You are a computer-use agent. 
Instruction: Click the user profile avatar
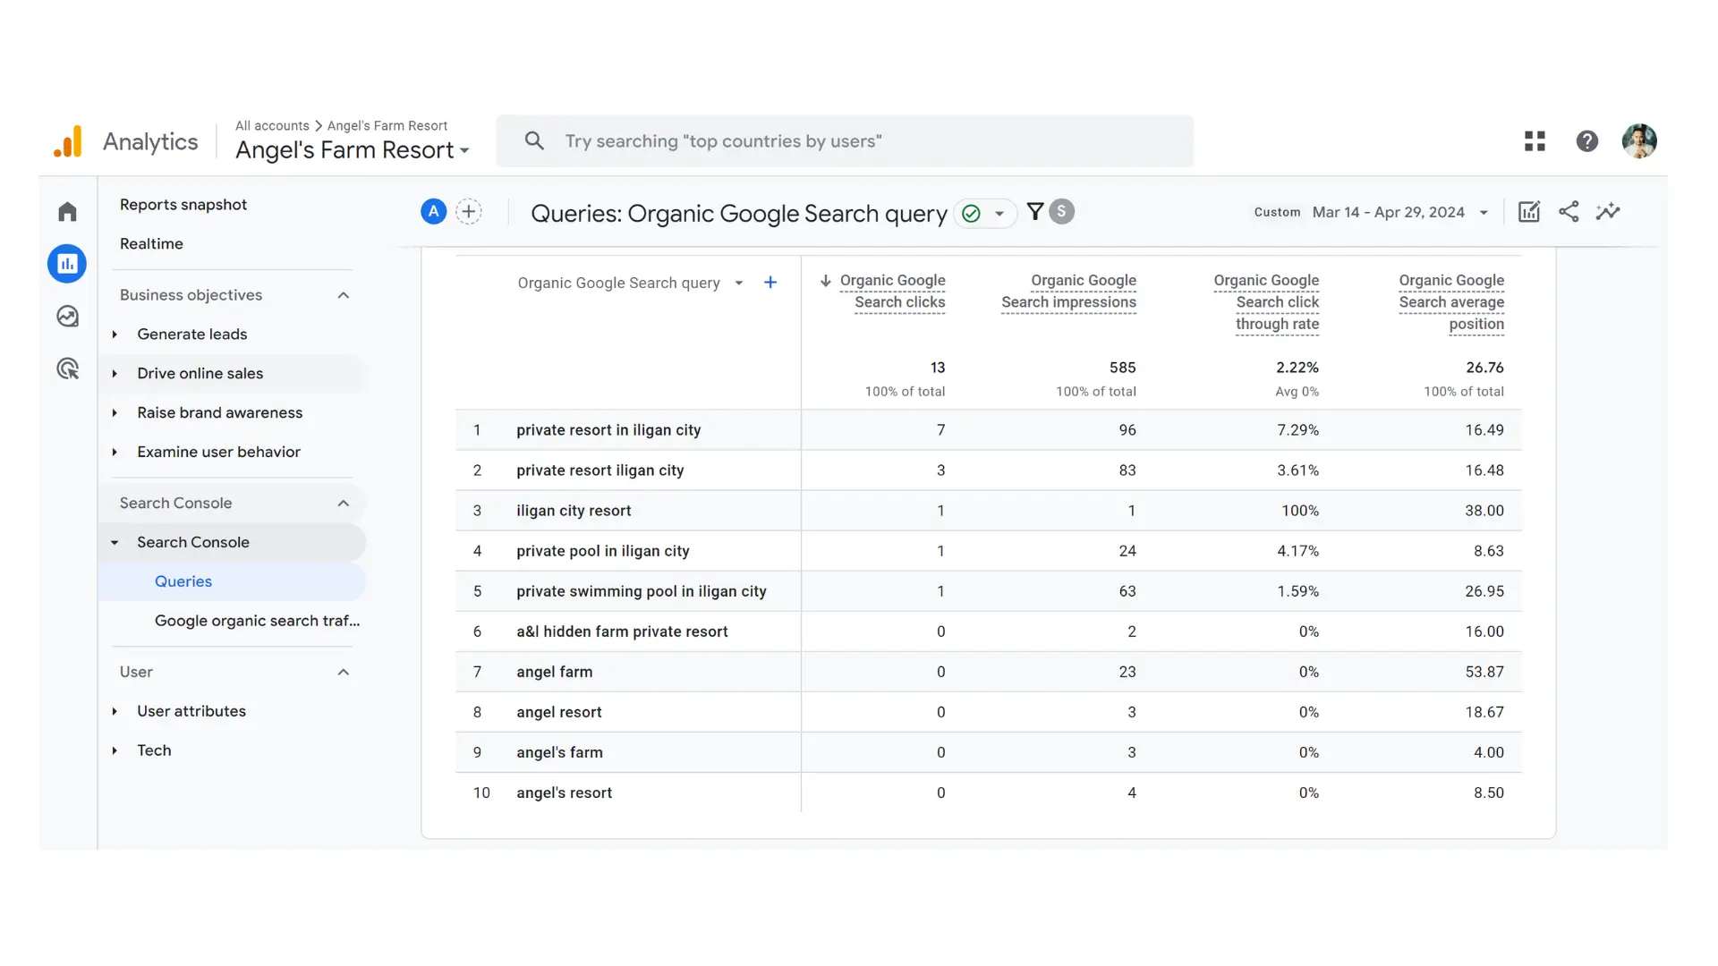(x=1639, y=141)
